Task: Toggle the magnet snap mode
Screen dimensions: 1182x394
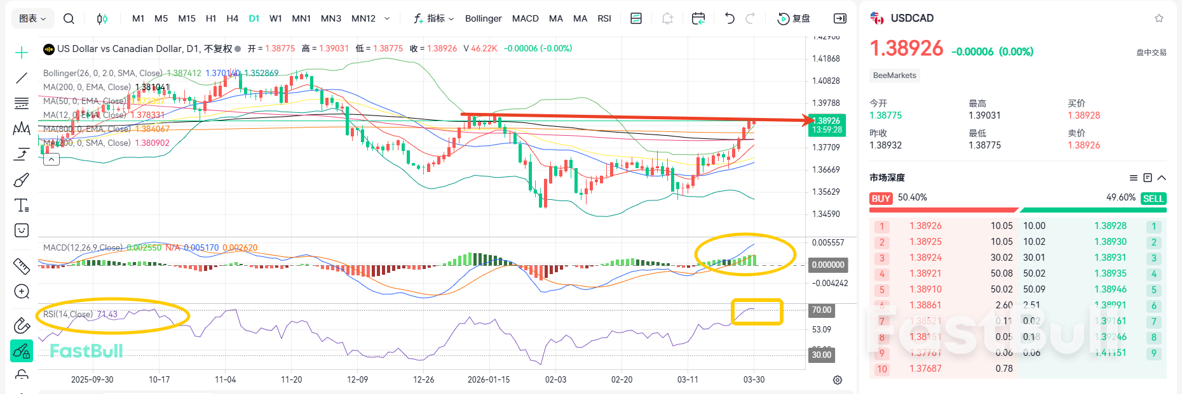Action: click(22, 325)
